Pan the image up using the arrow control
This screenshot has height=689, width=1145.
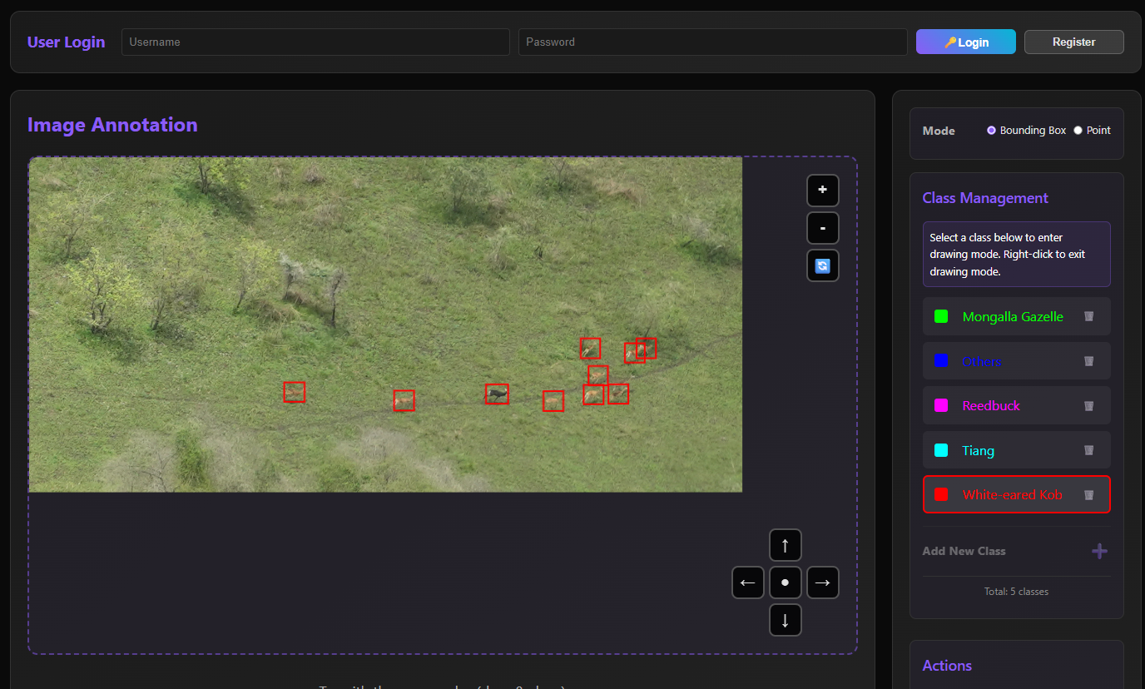point(785,545)
